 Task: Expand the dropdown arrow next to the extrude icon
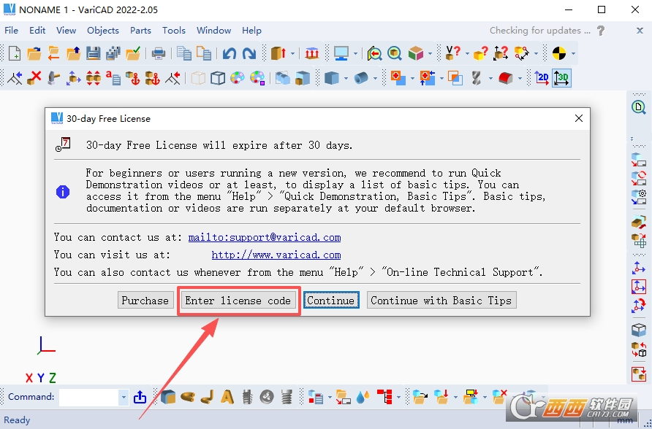[292, 53]
